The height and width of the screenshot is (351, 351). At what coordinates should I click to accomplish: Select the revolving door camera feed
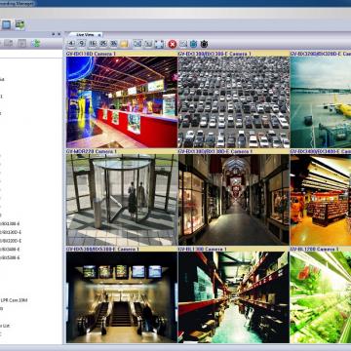pos(122,200)
